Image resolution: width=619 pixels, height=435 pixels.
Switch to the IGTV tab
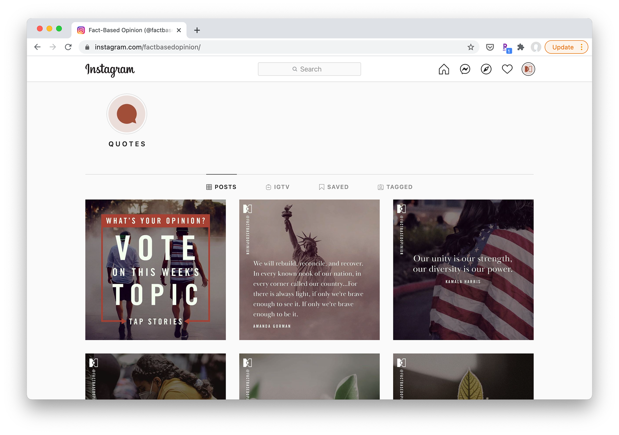pyautogui.click(x=278, y=187)
